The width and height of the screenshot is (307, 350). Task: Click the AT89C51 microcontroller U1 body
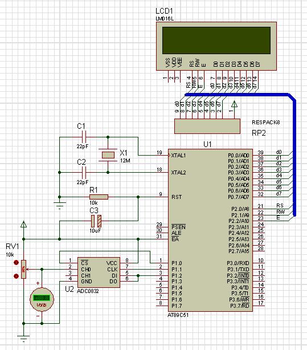pos(210,230)
